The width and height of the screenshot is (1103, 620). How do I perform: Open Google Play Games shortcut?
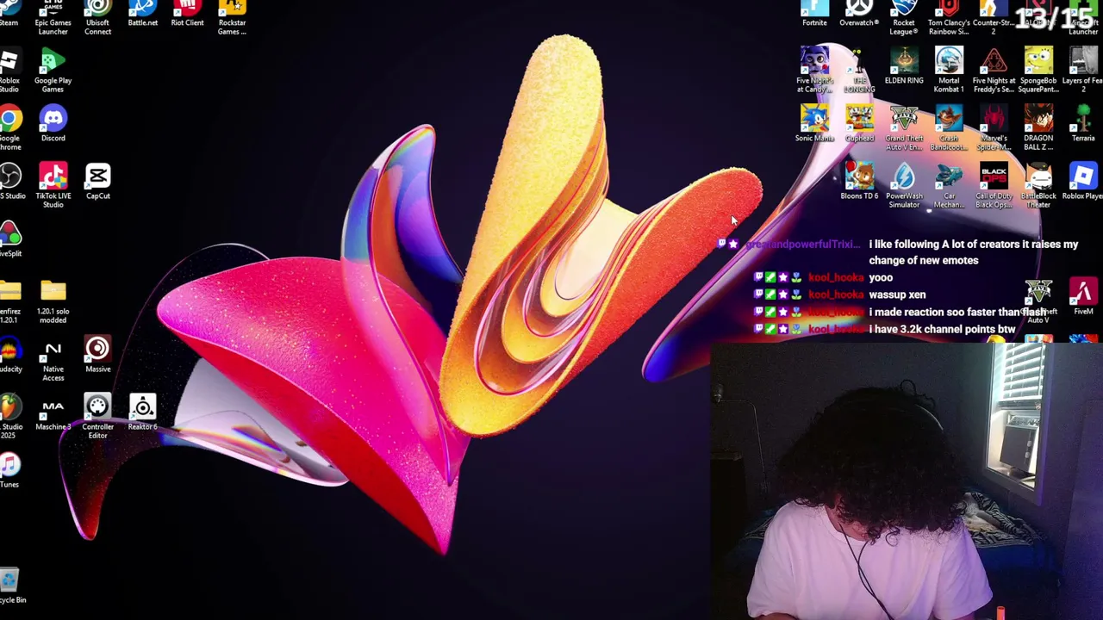(x=53, y=71)
